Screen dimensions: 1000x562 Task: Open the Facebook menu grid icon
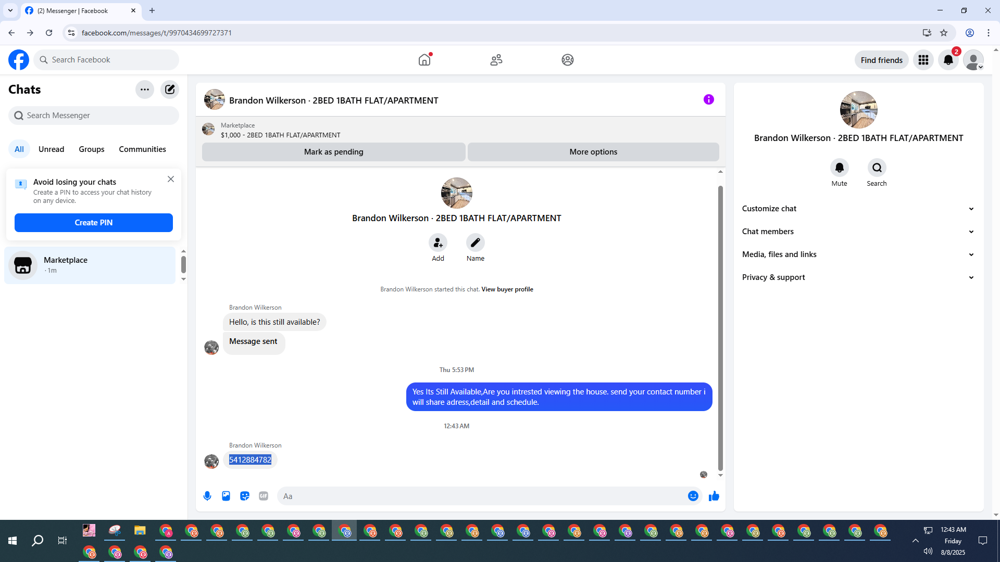click(923, 60)
